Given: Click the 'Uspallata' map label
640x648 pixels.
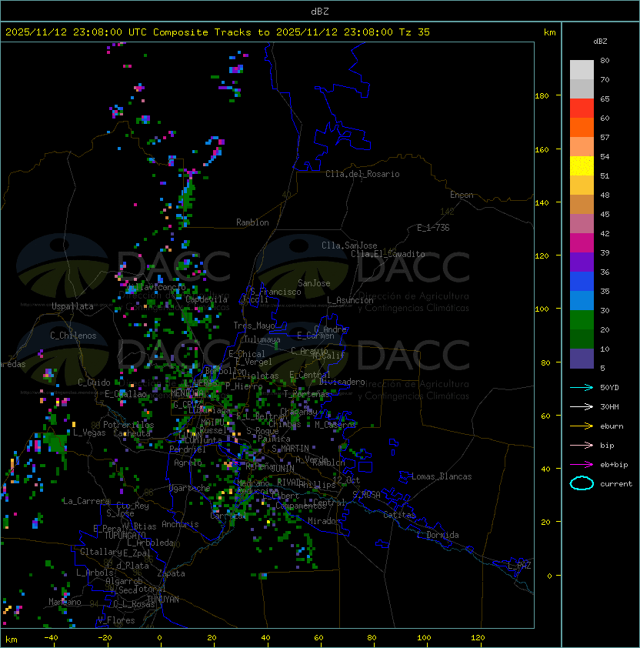Looking at the screenshot, I should [72, 306].
